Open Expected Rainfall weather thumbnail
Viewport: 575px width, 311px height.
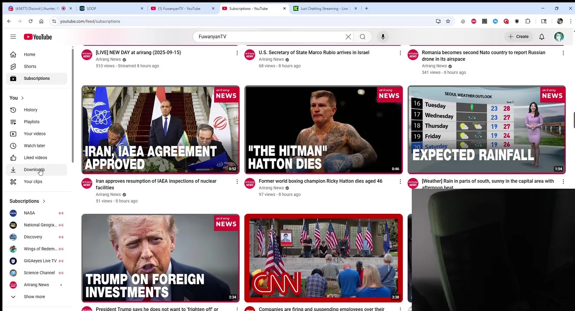(487, 130)
